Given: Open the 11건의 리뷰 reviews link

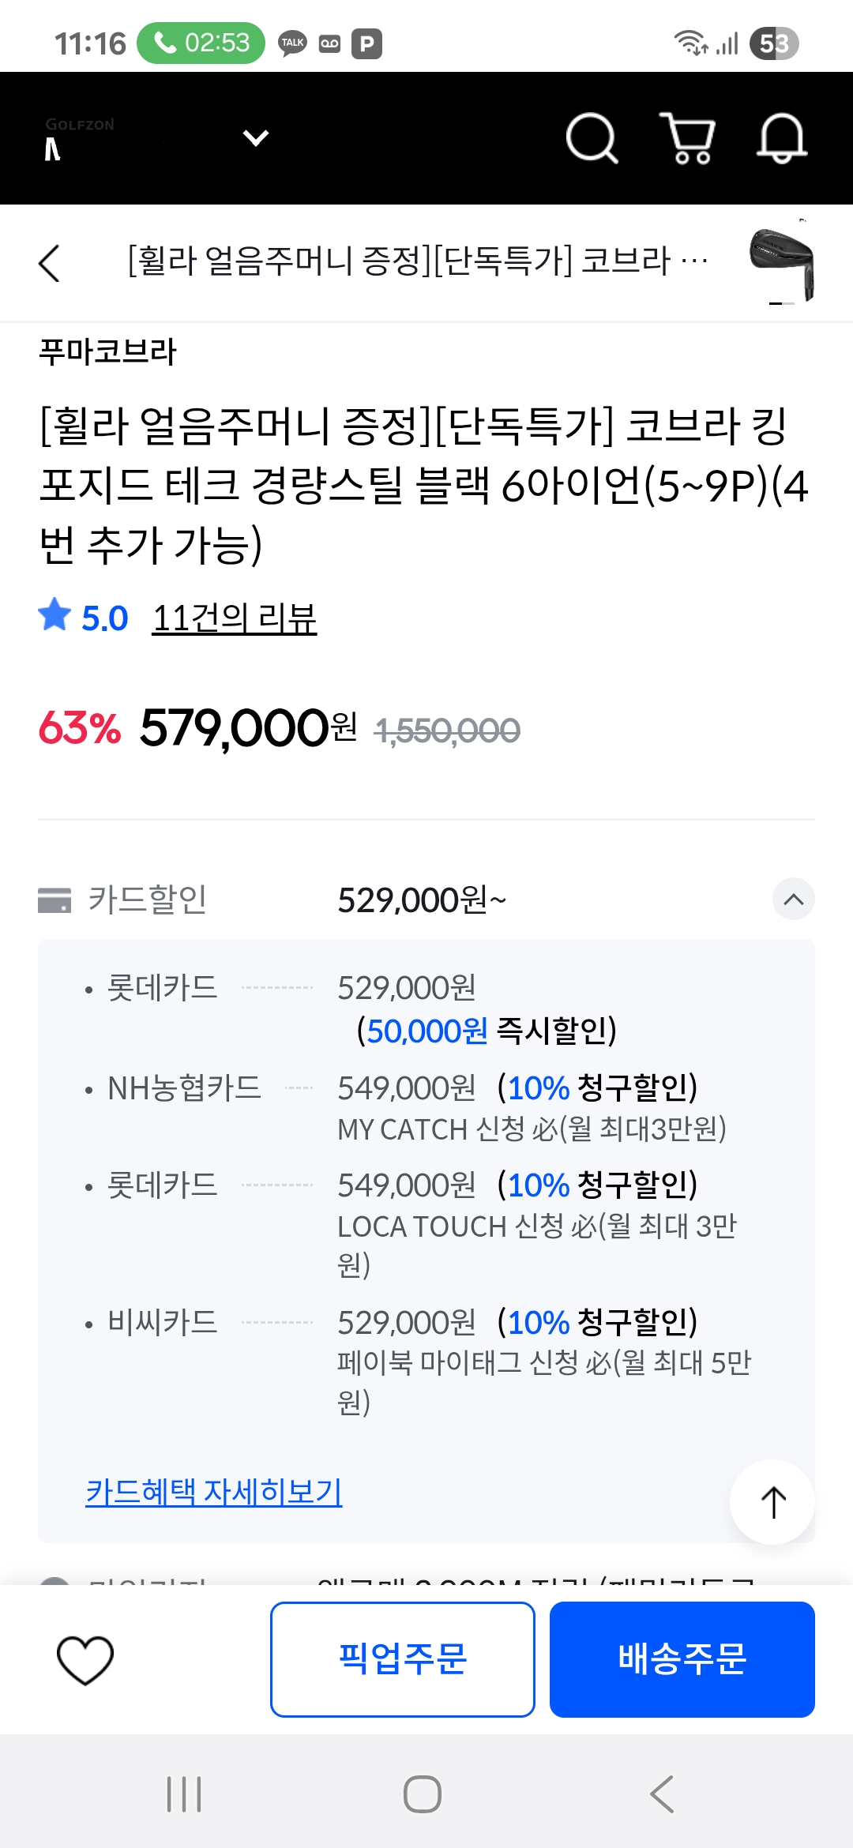Looking at the screenshot, I should 235,618.
